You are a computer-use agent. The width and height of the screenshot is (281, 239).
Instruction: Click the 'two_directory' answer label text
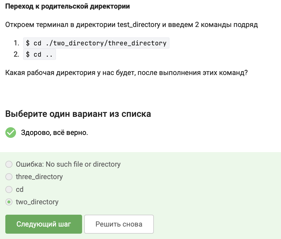(37, 202)
